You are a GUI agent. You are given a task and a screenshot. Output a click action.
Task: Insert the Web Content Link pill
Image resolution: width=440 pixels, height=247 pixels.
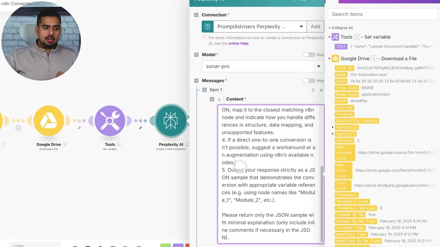click(x=345, y=152)
